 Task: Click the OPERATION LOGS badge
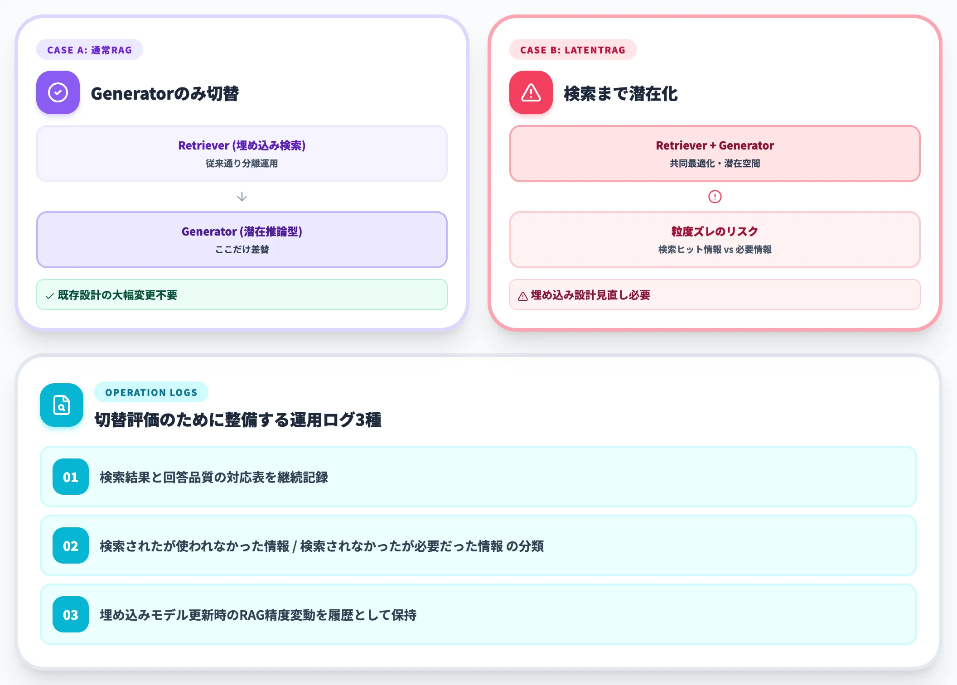coord(151,392)
